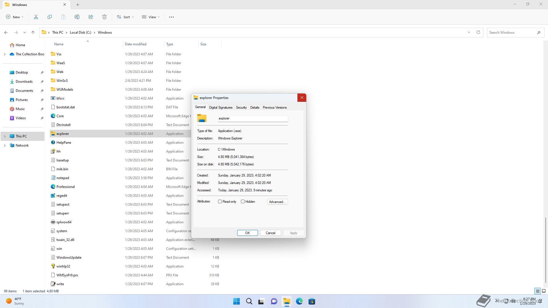548x308 pixels.
Task: Click the search magnifier in Search Windows box
Action: click(539, 33)
